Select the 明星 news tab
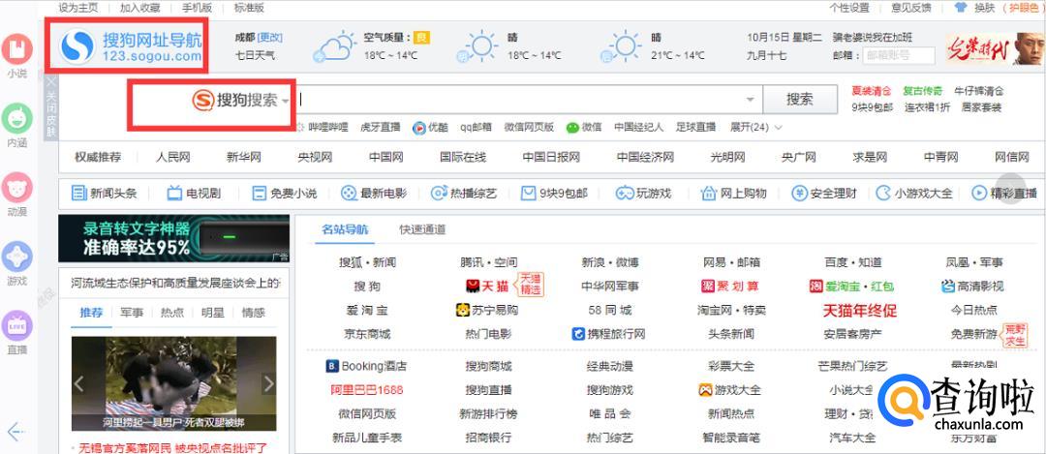Viewport: 1046px width, 454px height. click(213, 312)
